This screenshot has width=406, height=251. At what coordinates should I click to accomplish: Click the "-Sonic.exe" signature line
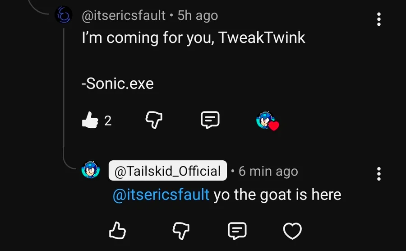[x=117, y=84]
